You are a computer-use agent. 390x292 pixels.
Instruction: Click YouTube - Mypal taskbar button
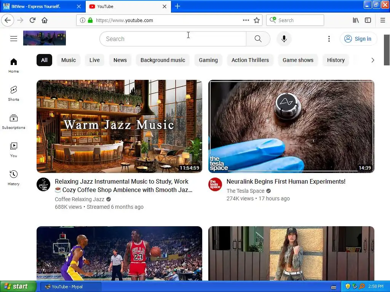(70, 287)
